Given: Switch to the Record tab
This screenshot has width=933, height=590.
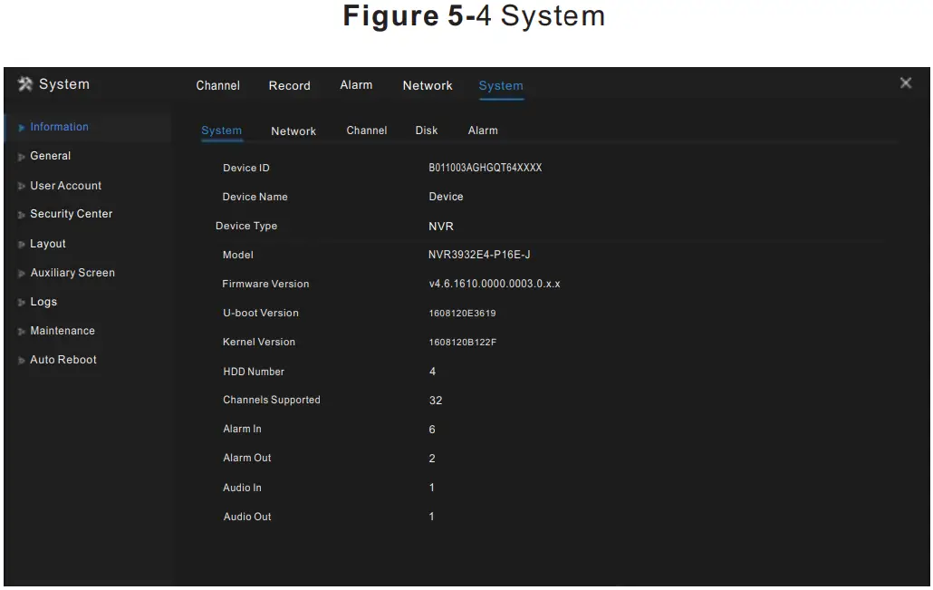Looking at the screenshot, I should [x=289, y=85].
